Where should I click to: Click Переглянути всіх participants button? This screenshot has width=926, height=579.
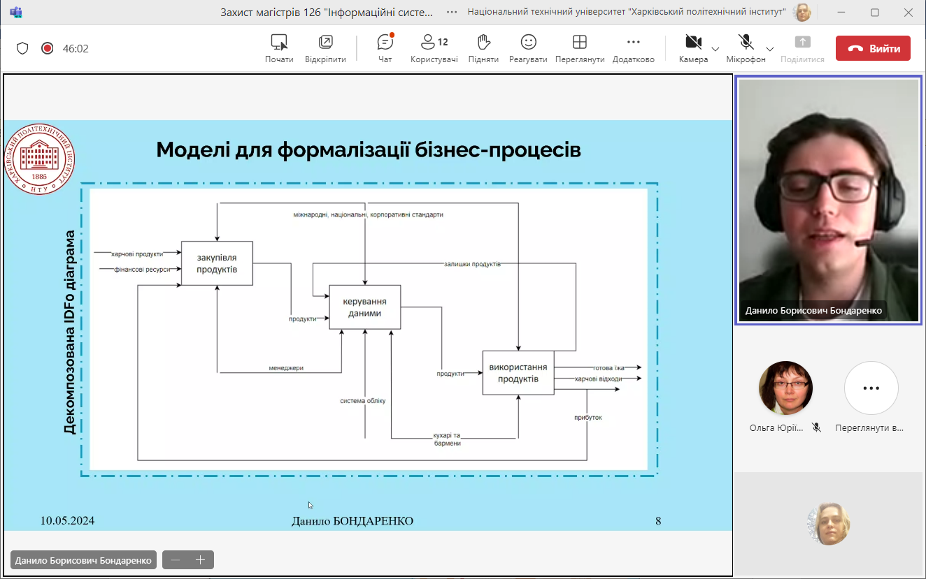(x=870, y=388)
